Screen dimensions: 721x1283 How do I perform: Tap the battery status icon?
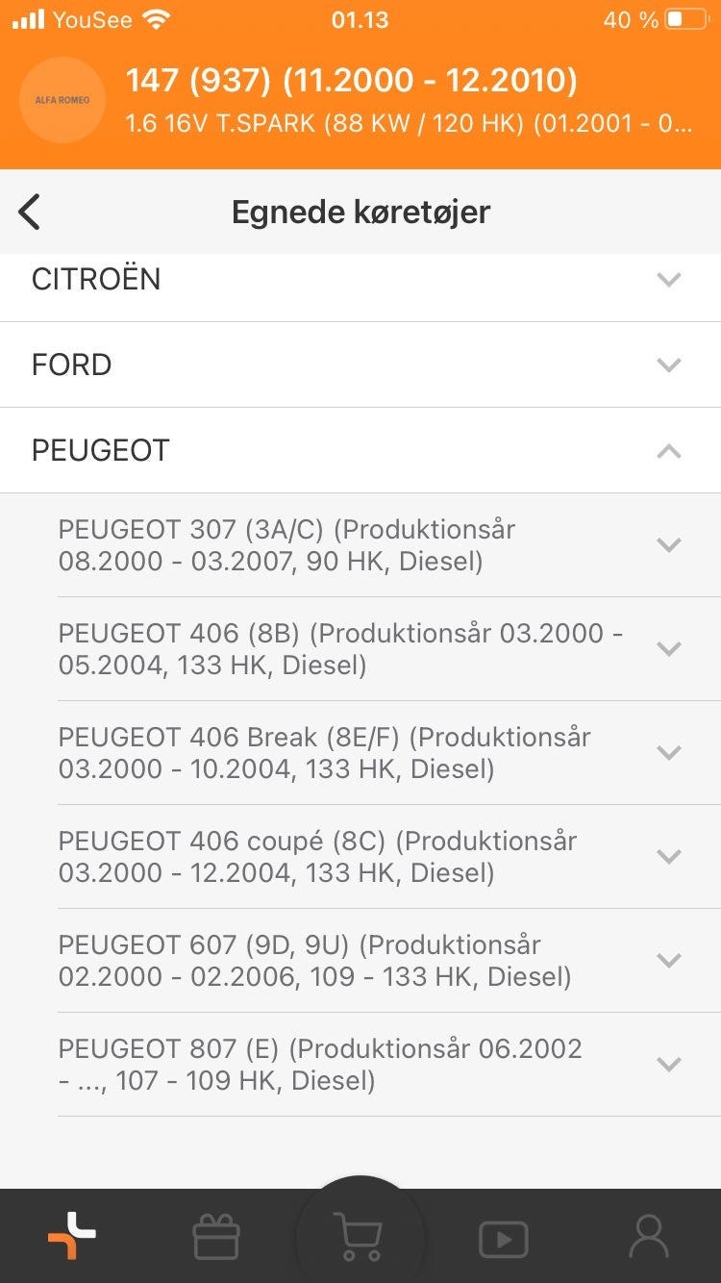click(686, 19)
